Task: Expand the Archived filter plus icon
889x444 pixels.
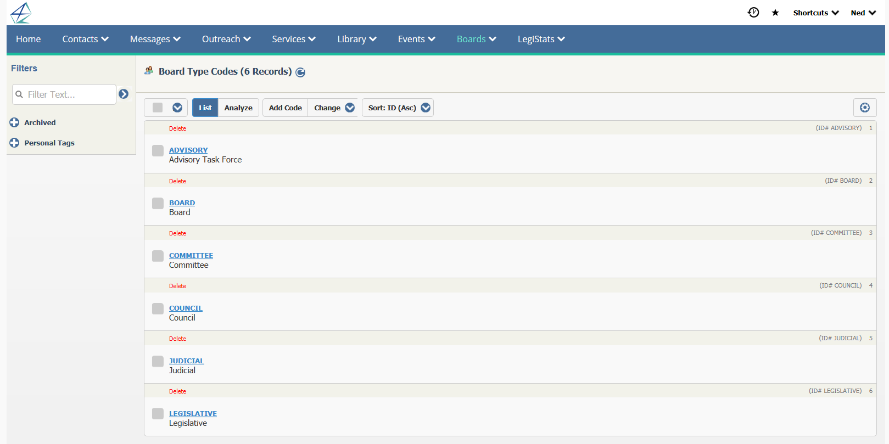Action: (x=14, y=122)
